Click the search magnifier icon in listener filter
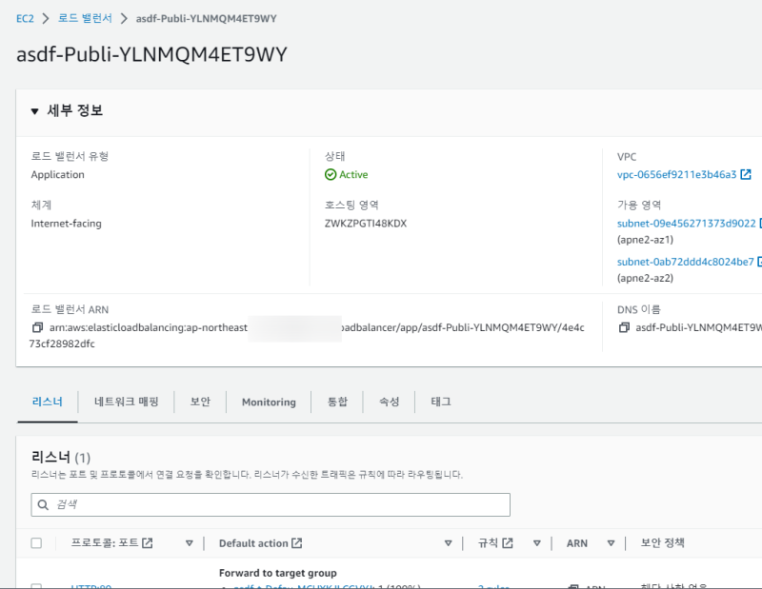Viewport: 762px width, 589px height. (x=43, y=504)
